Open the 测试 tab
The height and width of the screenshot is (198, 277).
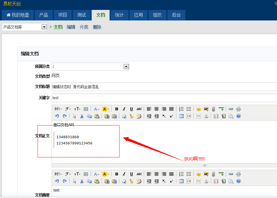(81, 15)
